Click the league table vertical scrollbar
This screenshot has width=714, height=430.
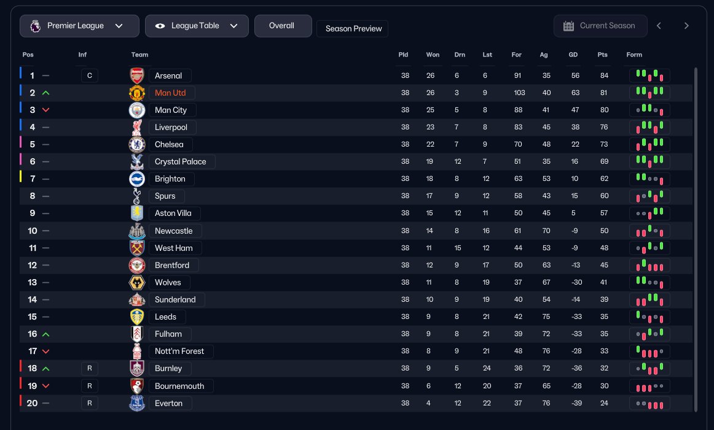point(696,239)
